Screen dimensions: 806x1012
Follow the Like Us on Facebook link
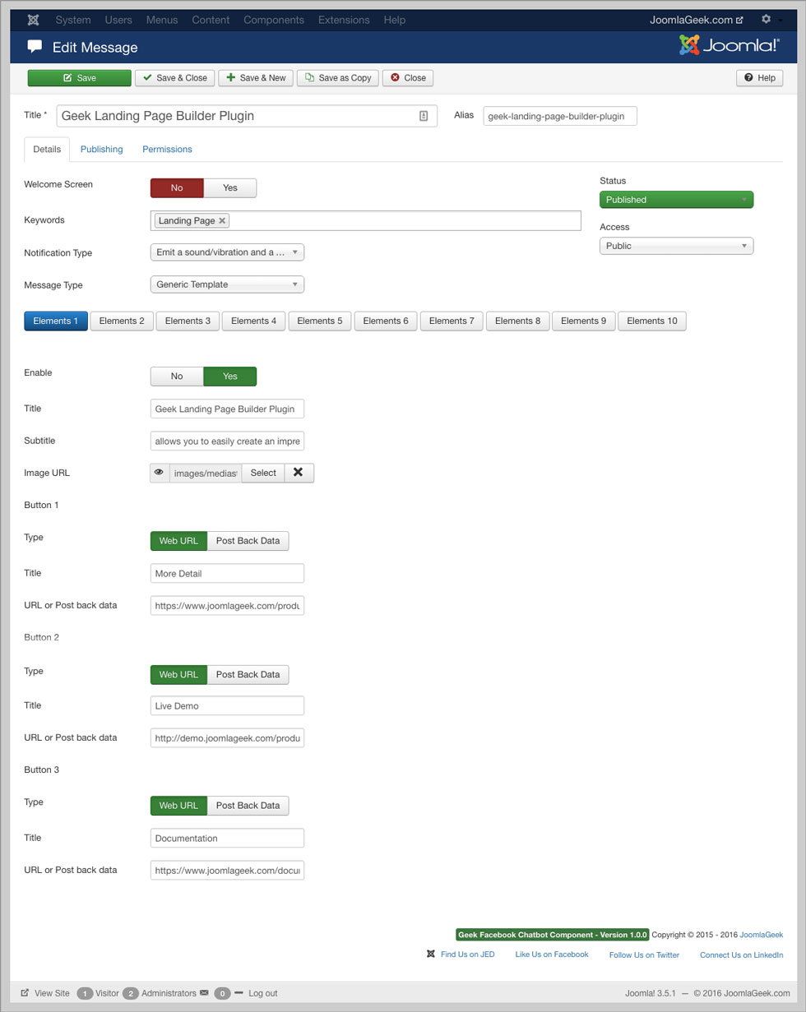(x=552, y=954)
